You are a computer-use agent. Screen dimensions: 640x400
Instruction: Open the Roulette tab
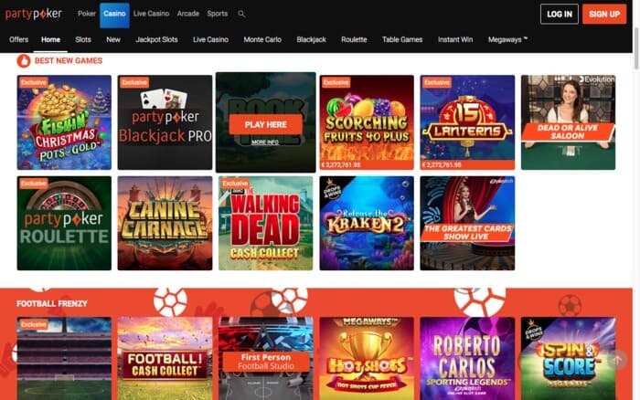coord(354,39)
